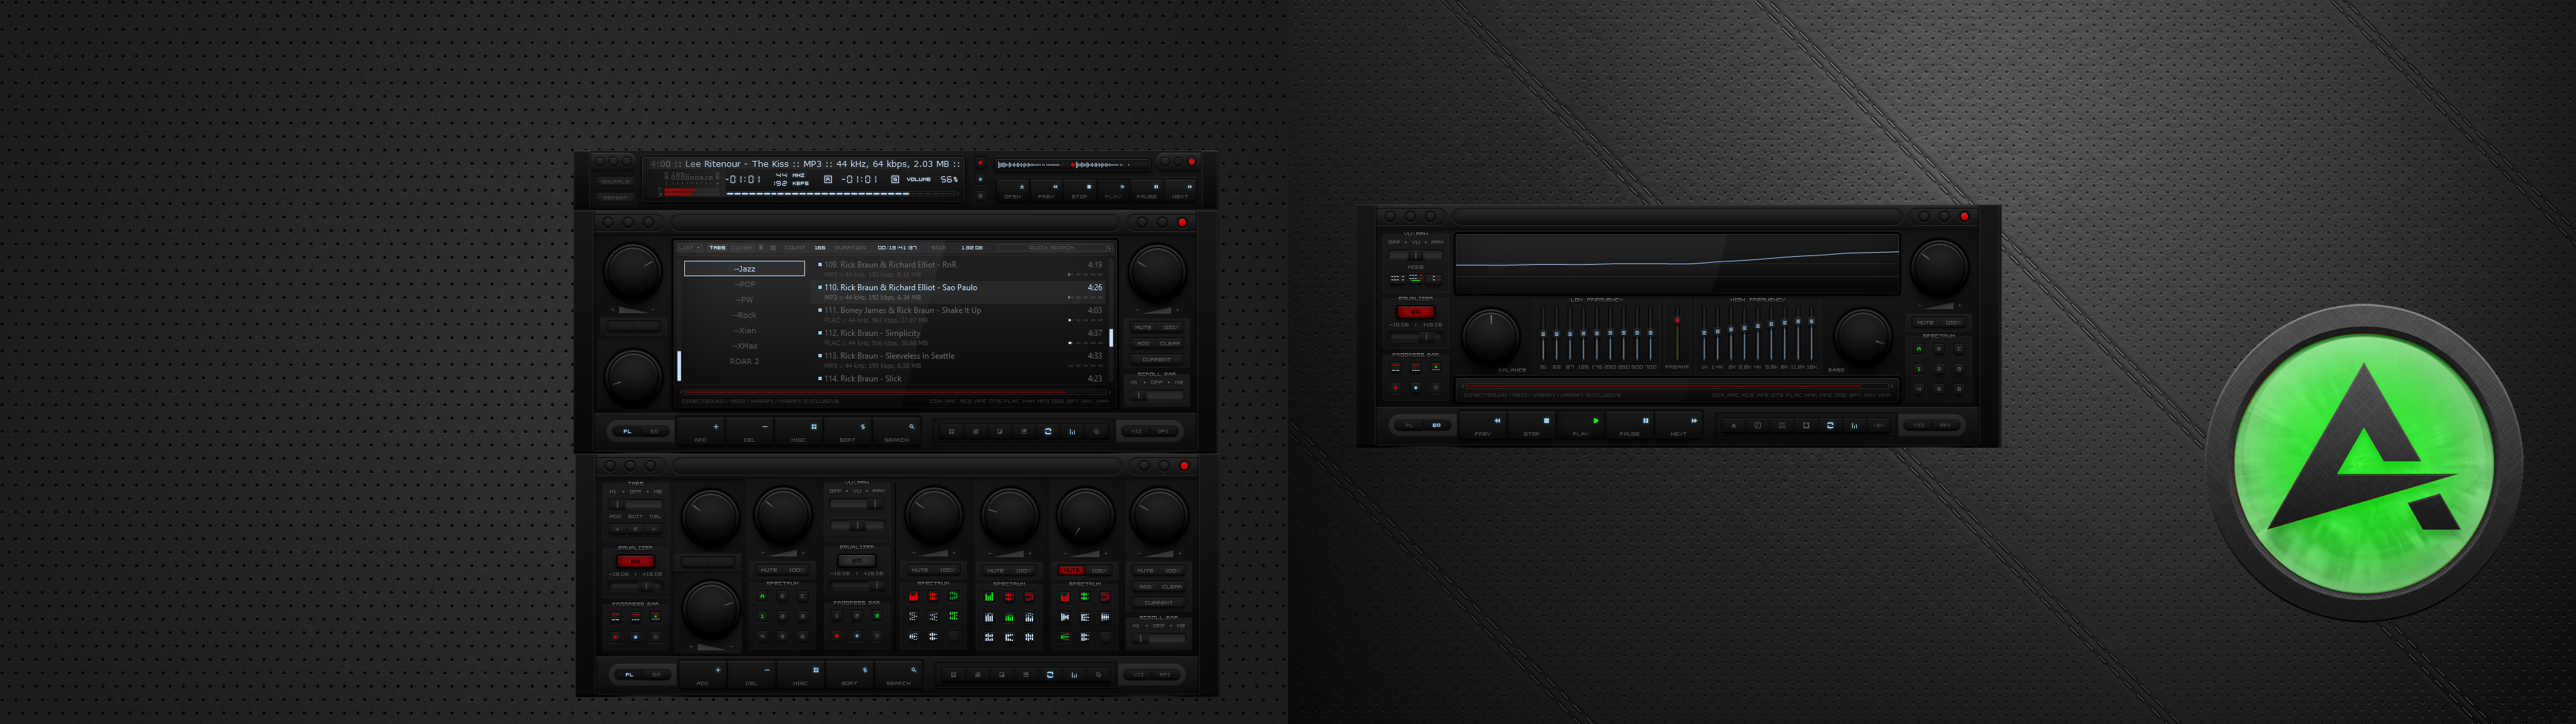Click the 16K band slider in equalizer
Viewport: 2576px width, 724px height.
coord(1812,333)
